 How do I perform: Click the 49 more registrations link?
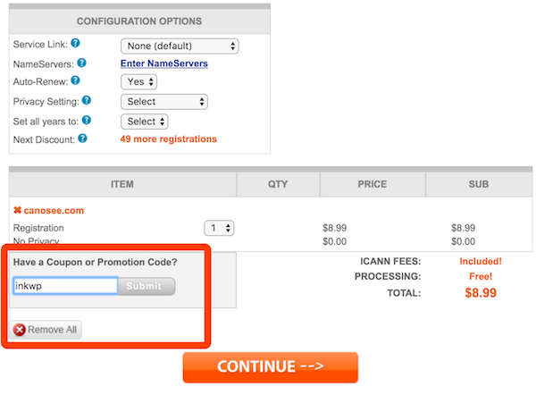click(169, 139)
